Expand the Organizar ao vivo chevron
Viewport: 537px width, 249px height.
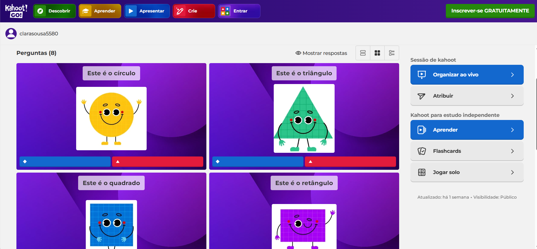512,75
